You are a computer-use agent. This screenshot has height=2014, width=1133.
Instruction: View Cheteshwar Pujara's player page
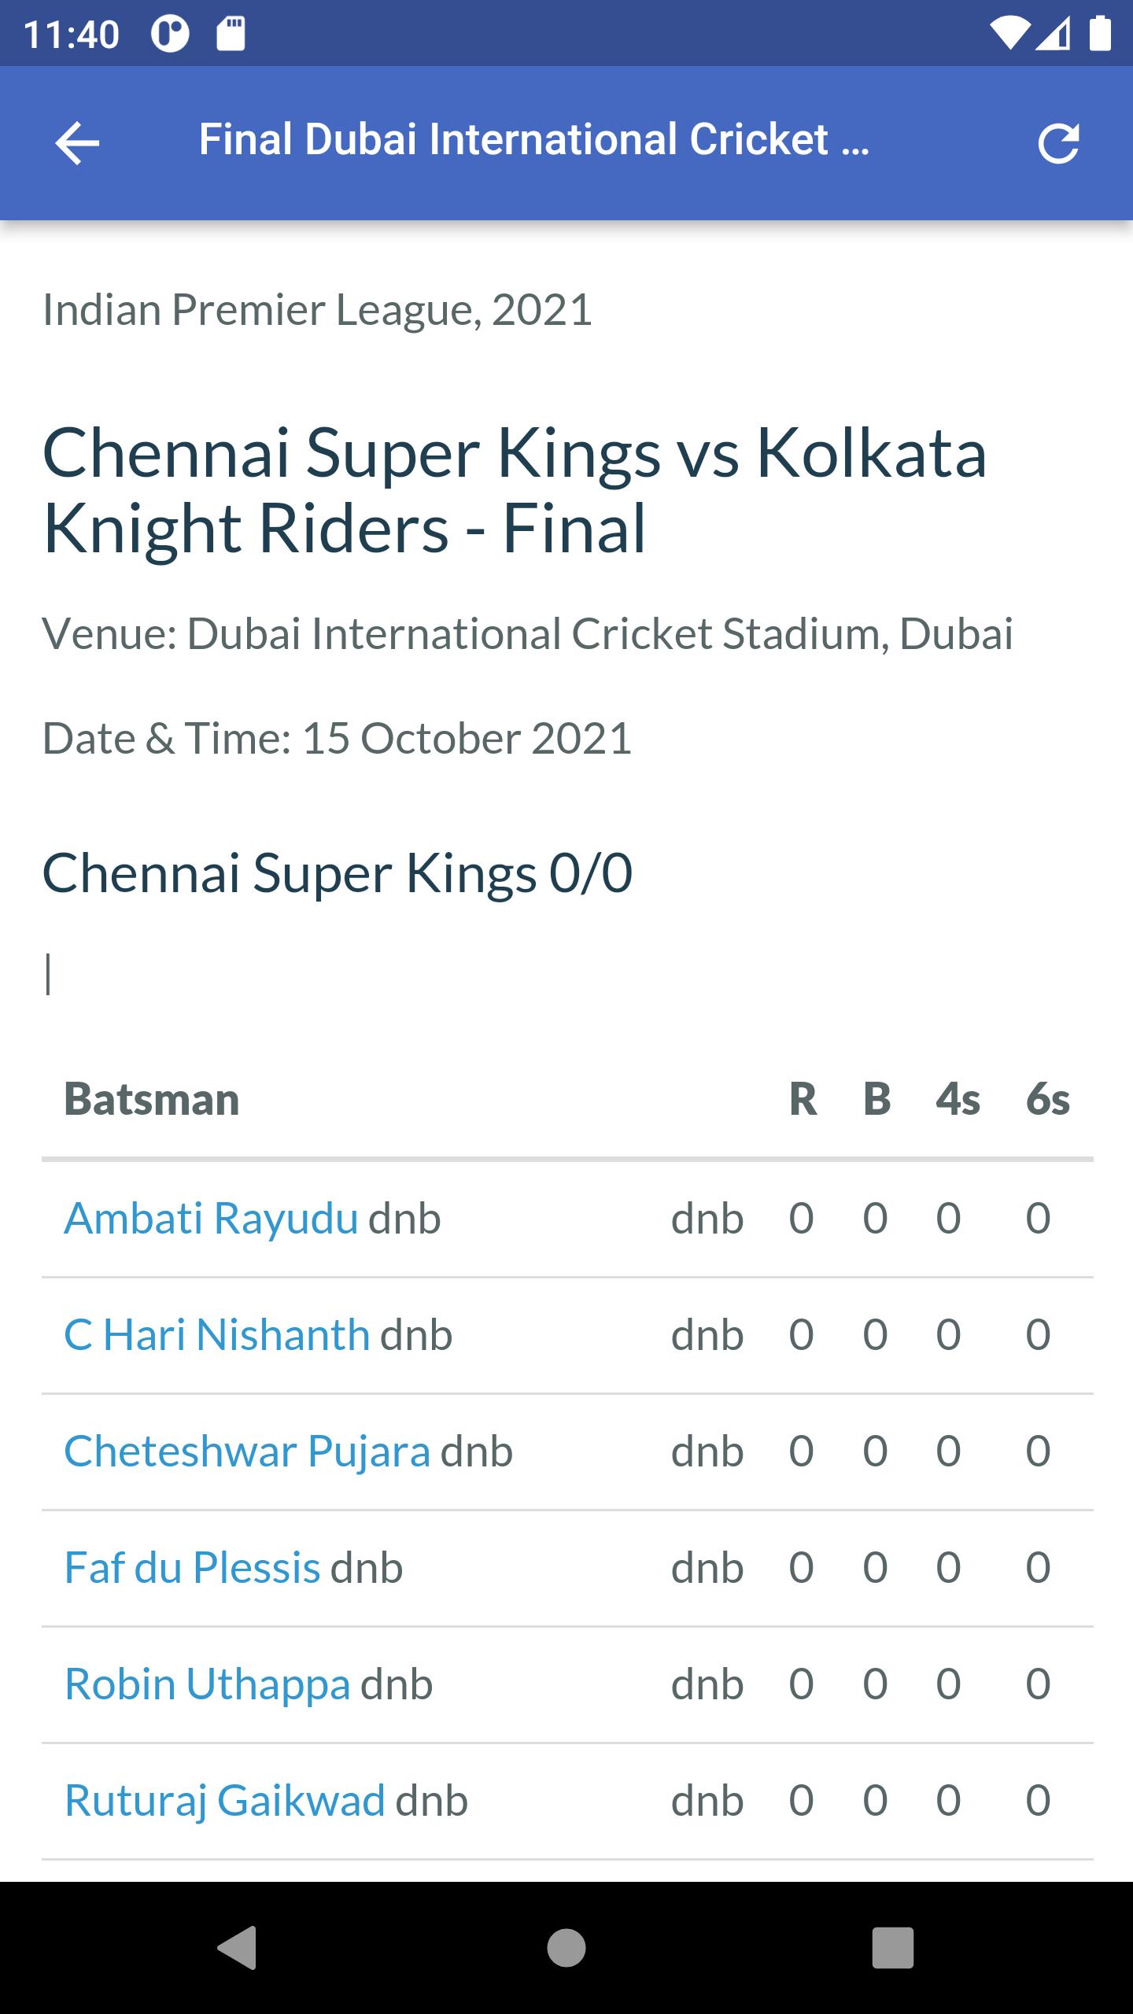click(x=246, y=1450)
